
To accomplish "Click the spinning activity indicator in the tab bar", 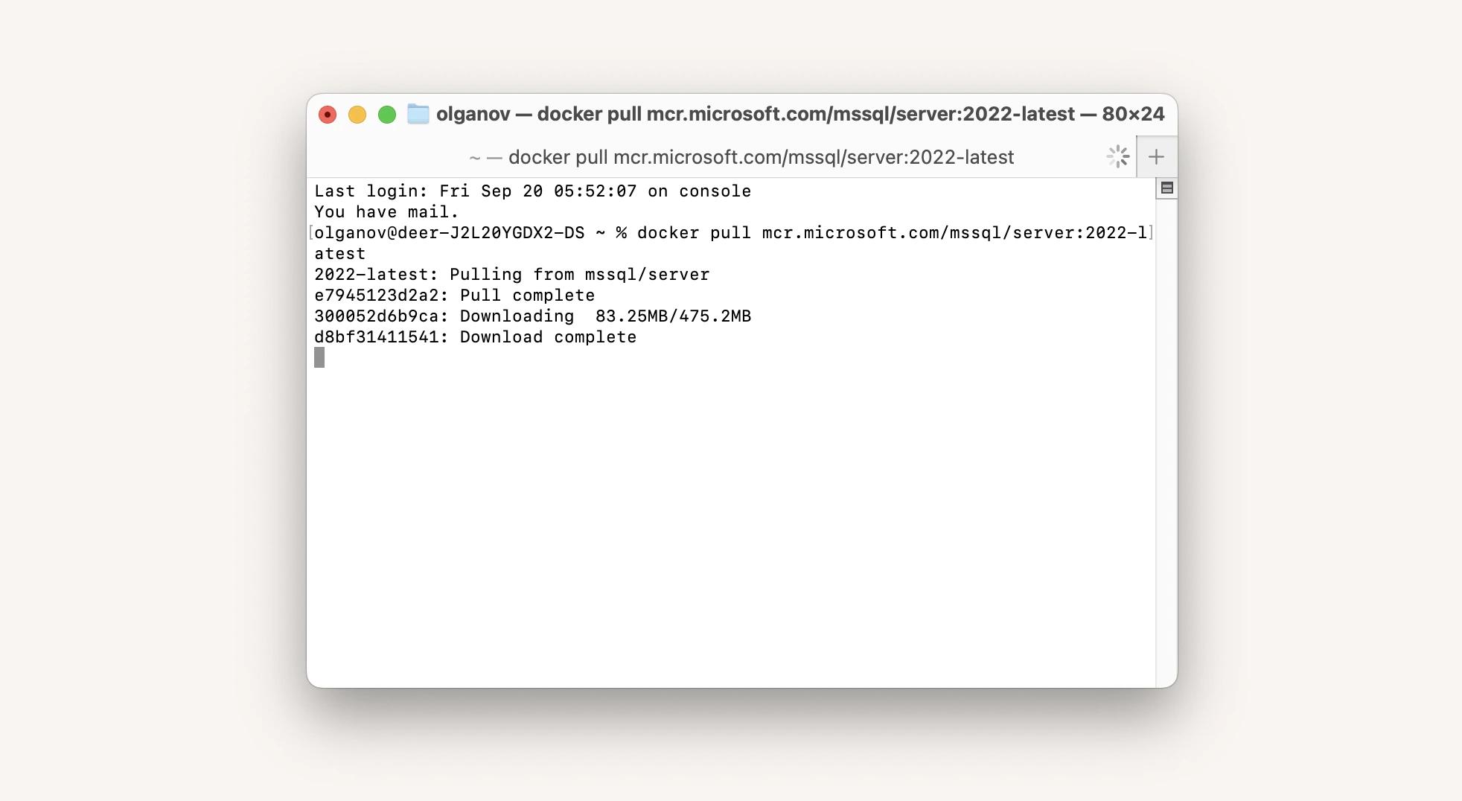I will (1118, 156).
